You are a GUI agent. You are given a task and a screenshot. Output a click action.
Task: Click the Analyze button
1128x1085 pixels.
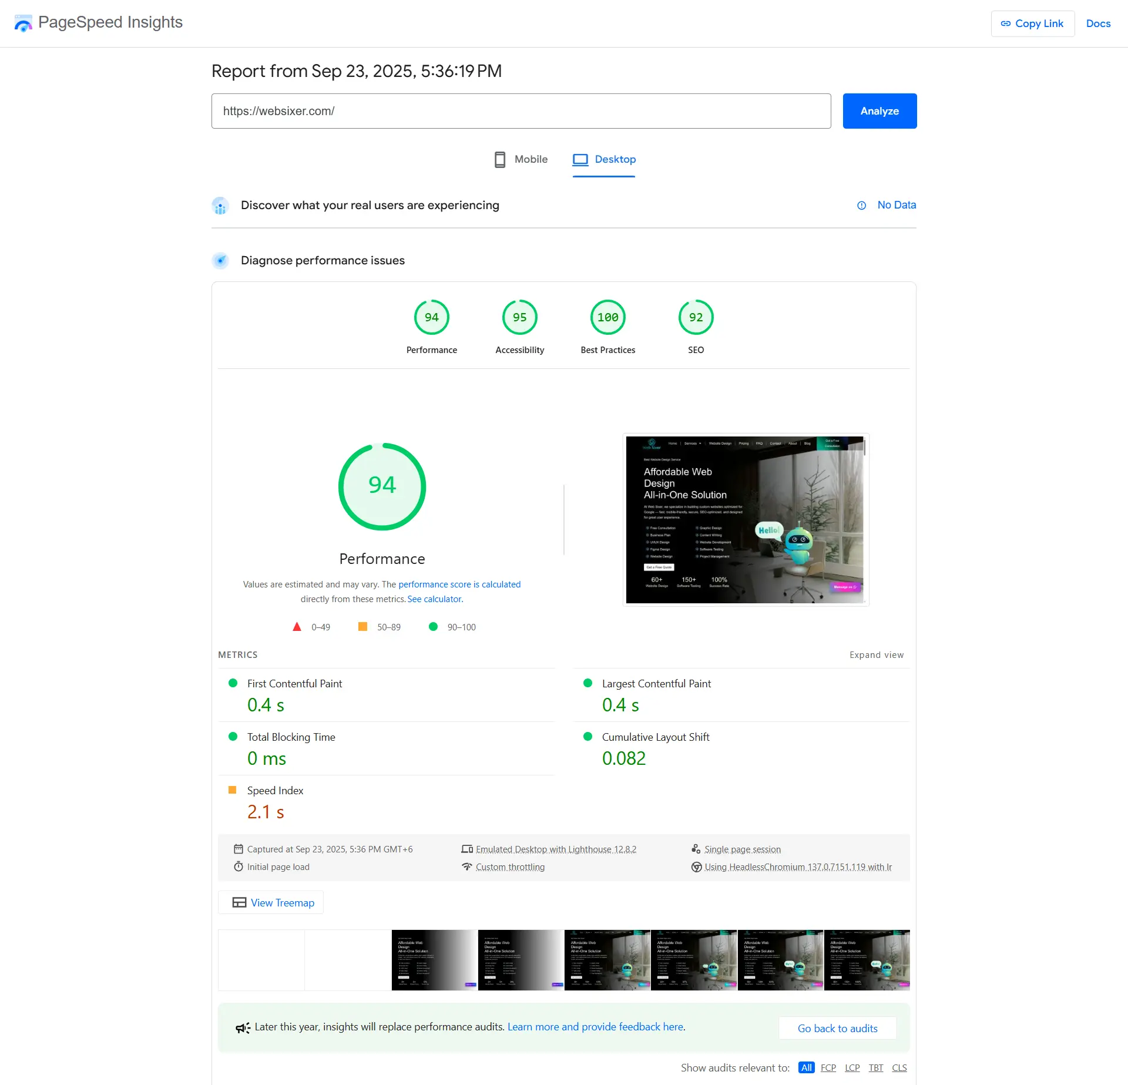879,110
